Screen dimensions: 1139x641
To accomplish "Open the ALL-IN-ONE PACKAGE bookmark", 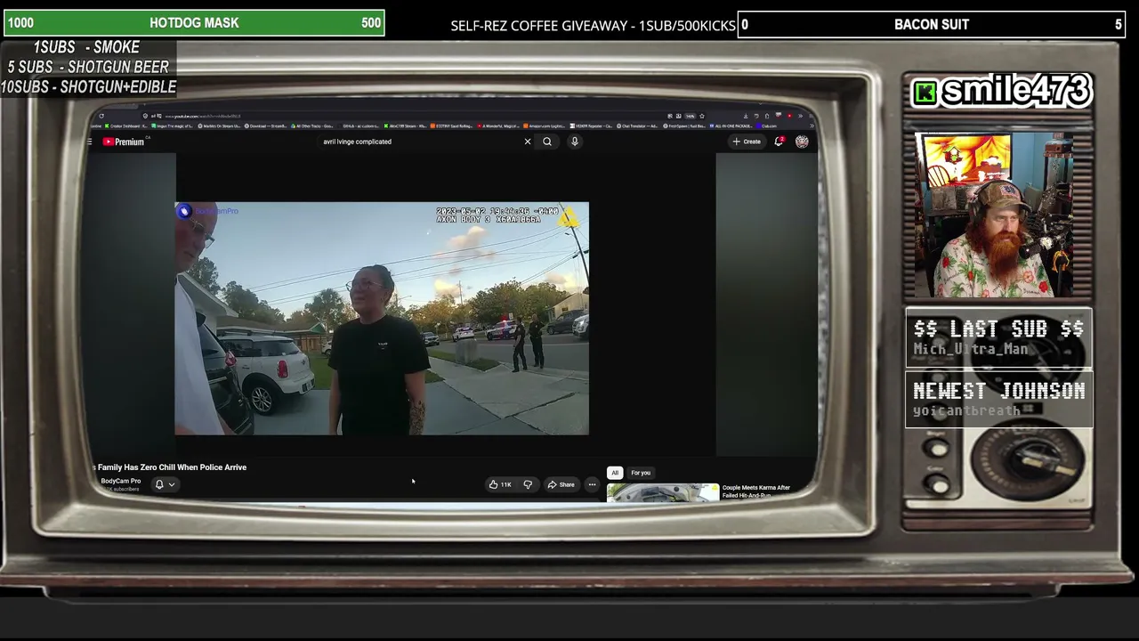I will [x=731, y=126].
